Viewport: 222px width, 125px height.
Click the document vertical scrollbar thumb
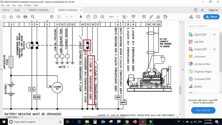click(x=180, y=90)
